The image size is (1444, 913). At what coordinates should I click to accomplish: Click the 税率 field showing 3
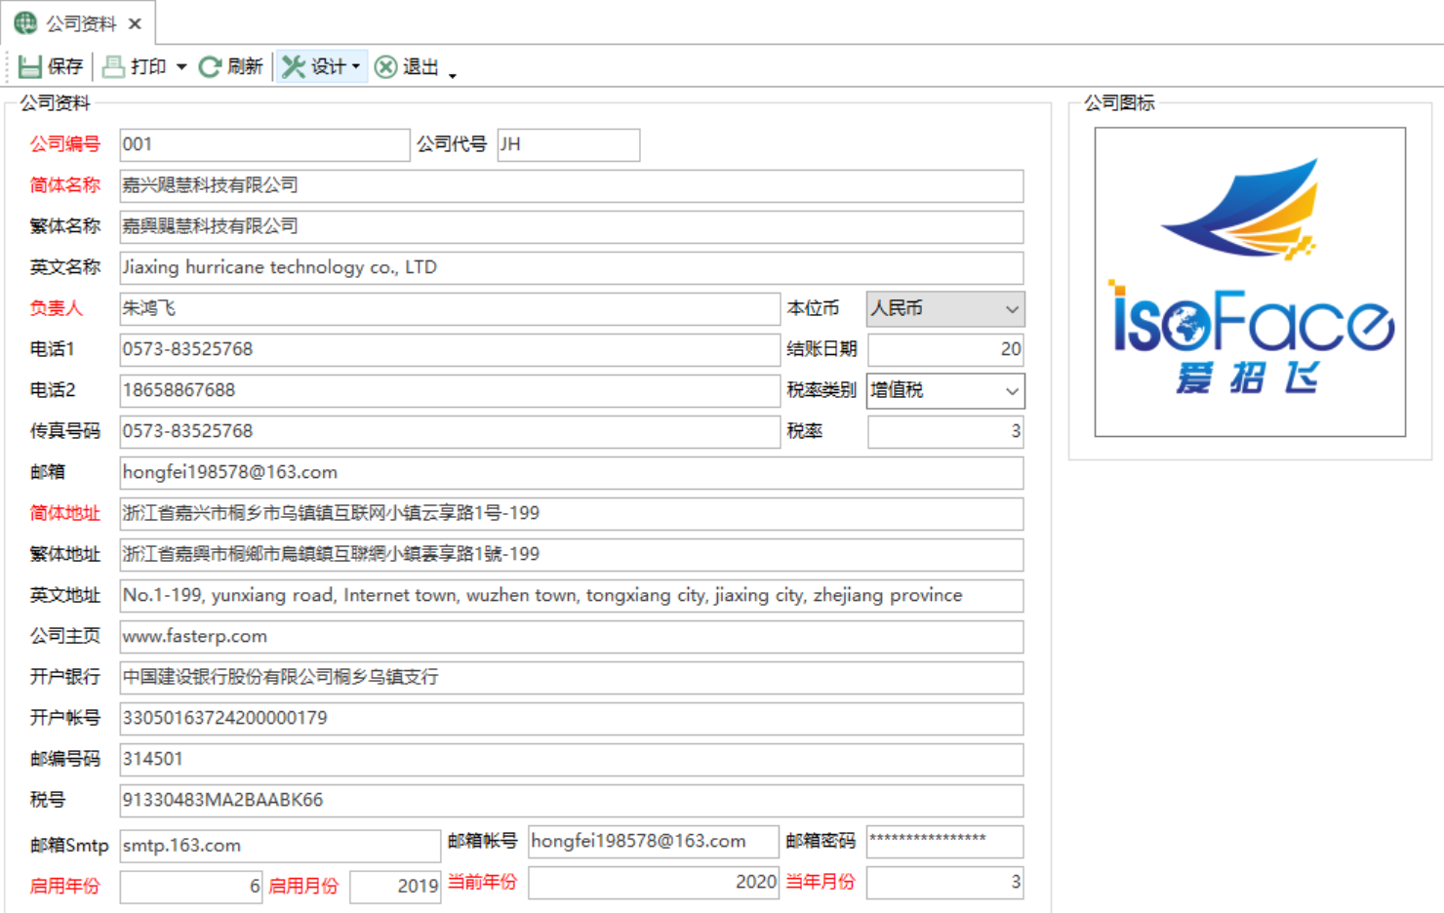945,431
